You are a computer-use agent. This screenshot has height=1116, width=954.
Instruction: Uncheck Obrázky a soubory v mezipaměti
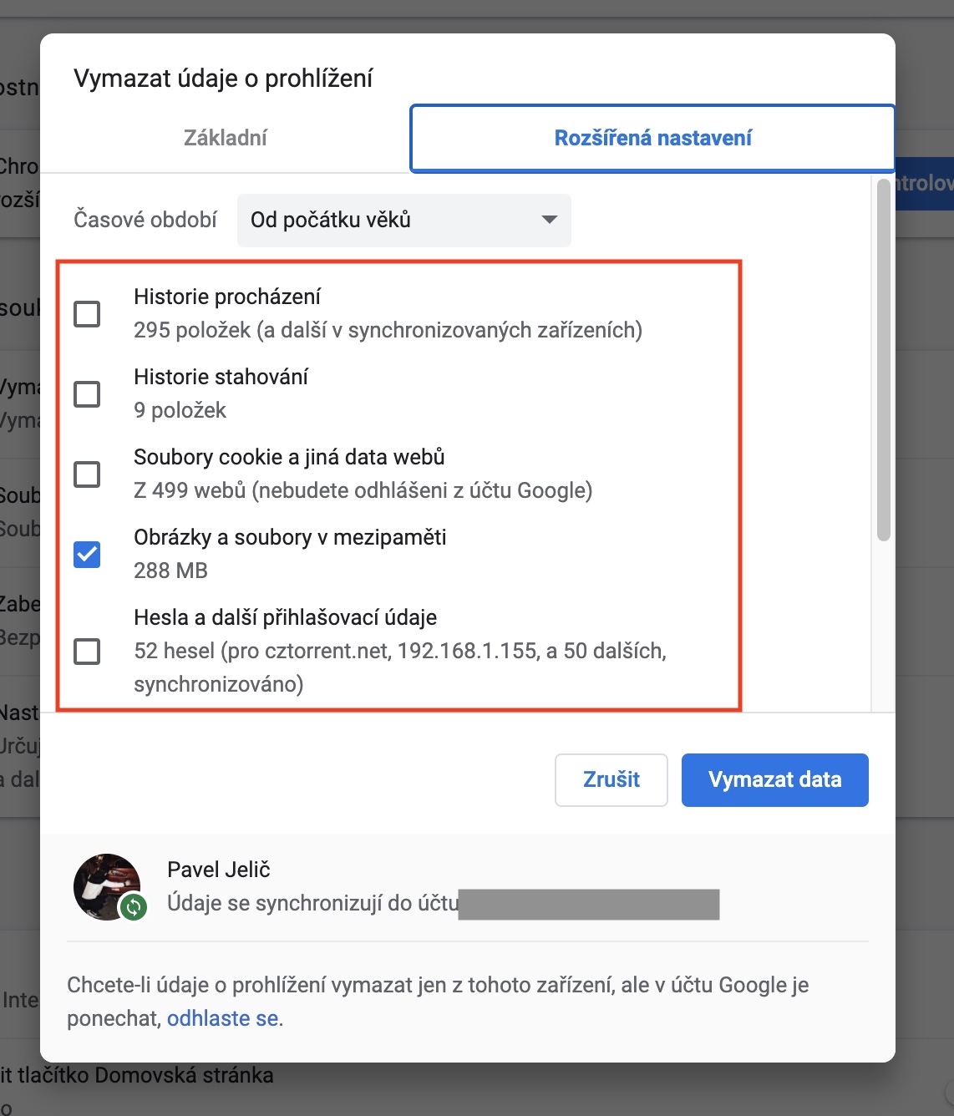[87, 555]
